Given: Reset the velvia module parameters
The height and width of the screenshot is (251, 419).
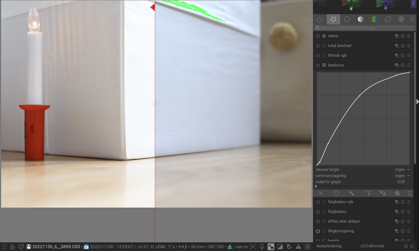Looking at the screenshot, I should pyautogui.click(x=403, y=36).
